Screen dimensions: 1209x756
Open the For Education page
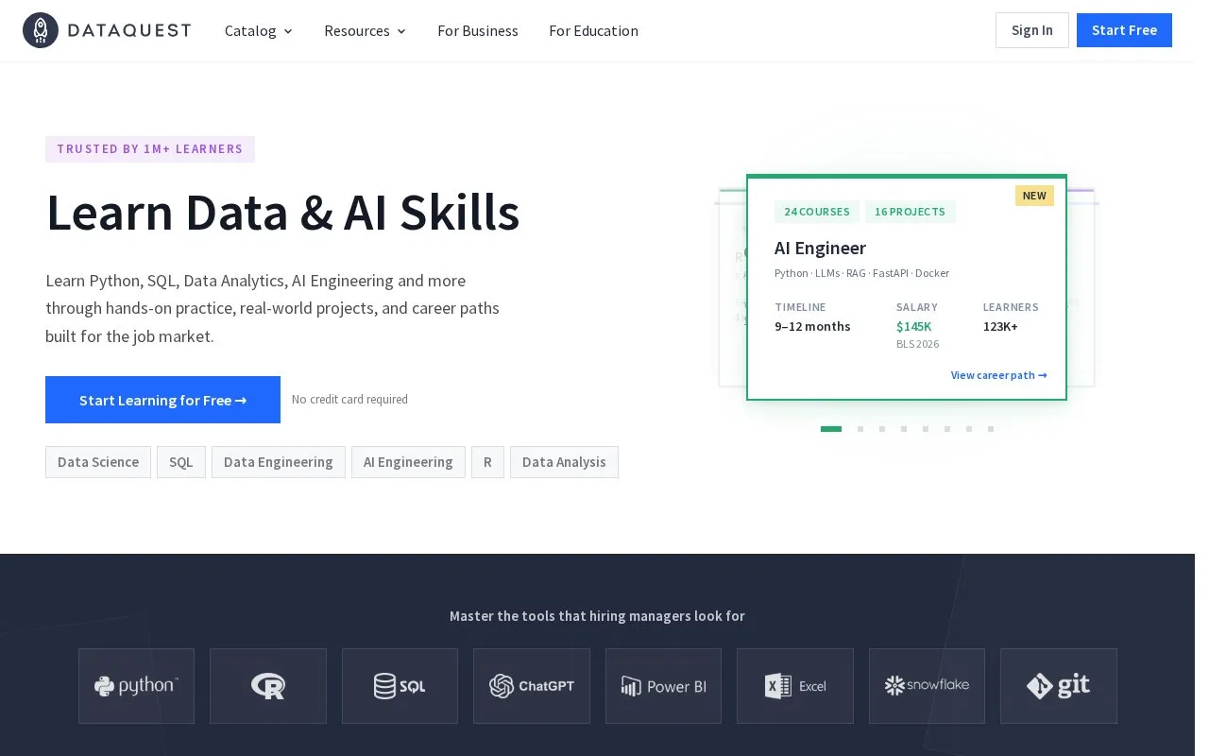593,30
